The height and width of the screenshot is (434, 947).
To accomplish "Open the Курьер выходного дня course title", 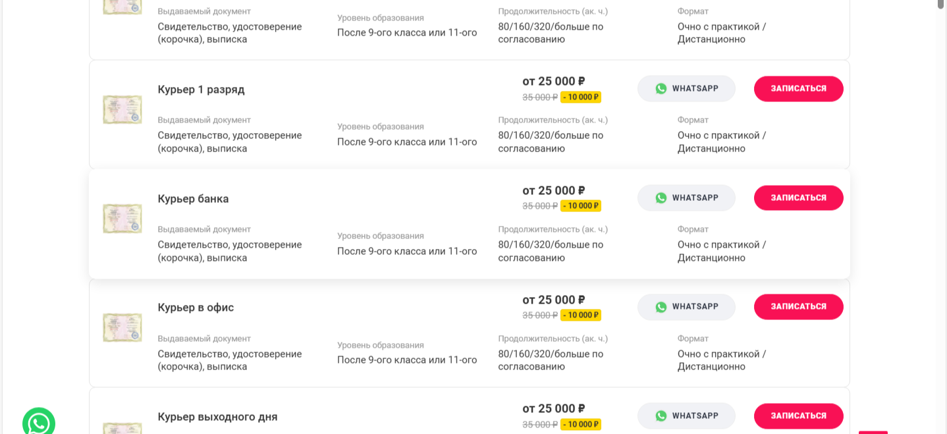I will point(217,417).
